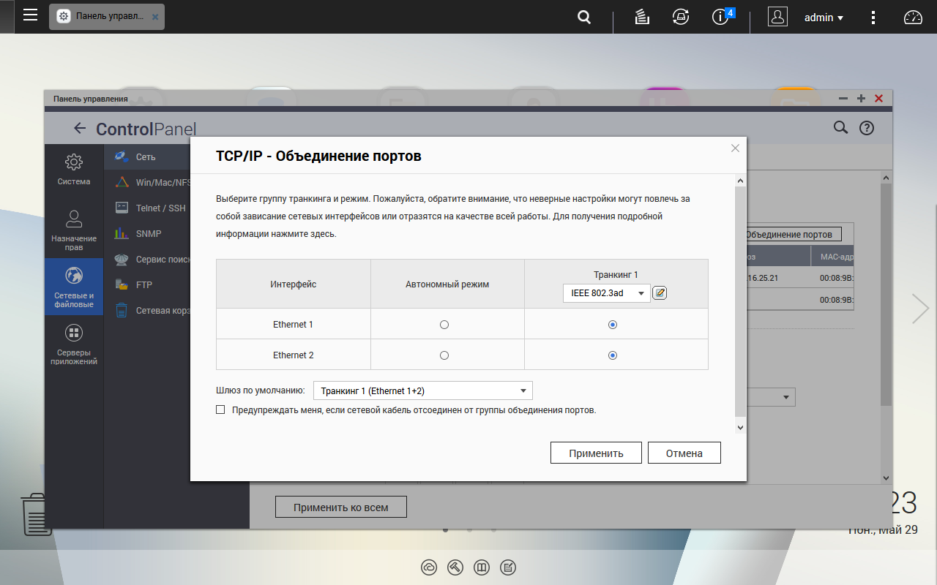
Task: Click the Отмена button
Action: coord(684,453)
